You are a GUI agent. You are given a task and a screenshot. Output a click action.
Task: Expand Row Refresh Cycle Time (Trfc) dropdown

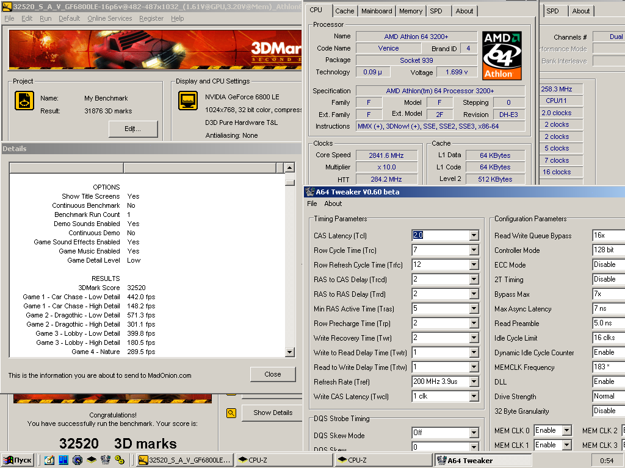[474, 265]
